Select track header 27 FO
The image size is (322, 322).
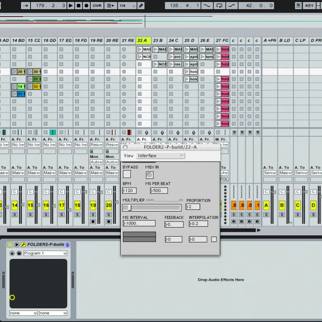click(222, 40)
